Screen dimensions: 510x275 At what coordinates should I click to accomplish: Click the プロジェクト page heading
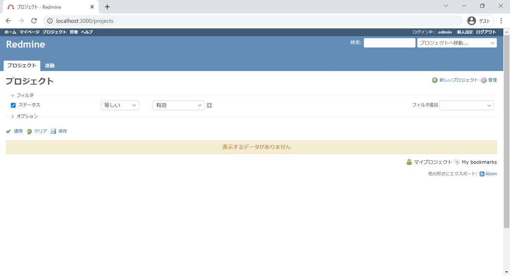tap(30, 81)
